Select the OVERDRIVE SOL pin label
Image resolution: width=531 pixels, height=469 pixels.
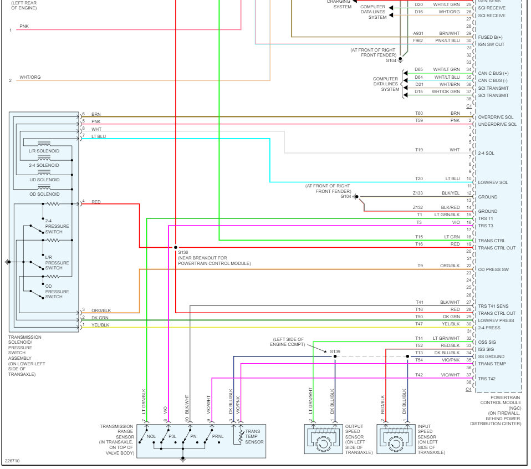[496, 117]
